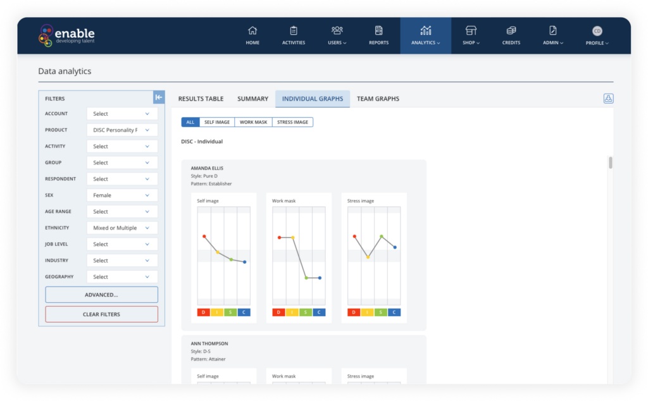Click the 'Pattern: Attainer' text
Image resolution: width=648 pixels, height=401 pixels.
click(x=208, y=359)
